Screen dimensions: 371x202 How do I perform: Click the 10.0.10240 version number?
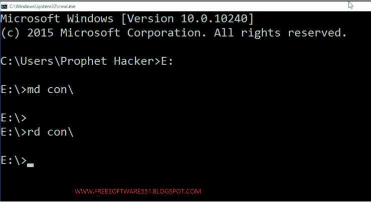pyautogui.click(x=214, y=19)
